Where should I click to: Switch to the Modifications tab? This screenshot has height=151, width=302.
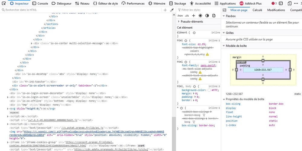(276, 10)
